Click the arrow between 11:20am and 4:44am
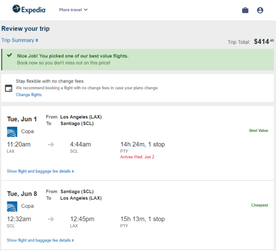This screenshot has width=276, height=251. (51, 144)
